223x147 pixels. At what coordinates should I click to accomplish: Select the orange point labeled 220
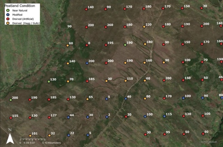pos(144,27)
